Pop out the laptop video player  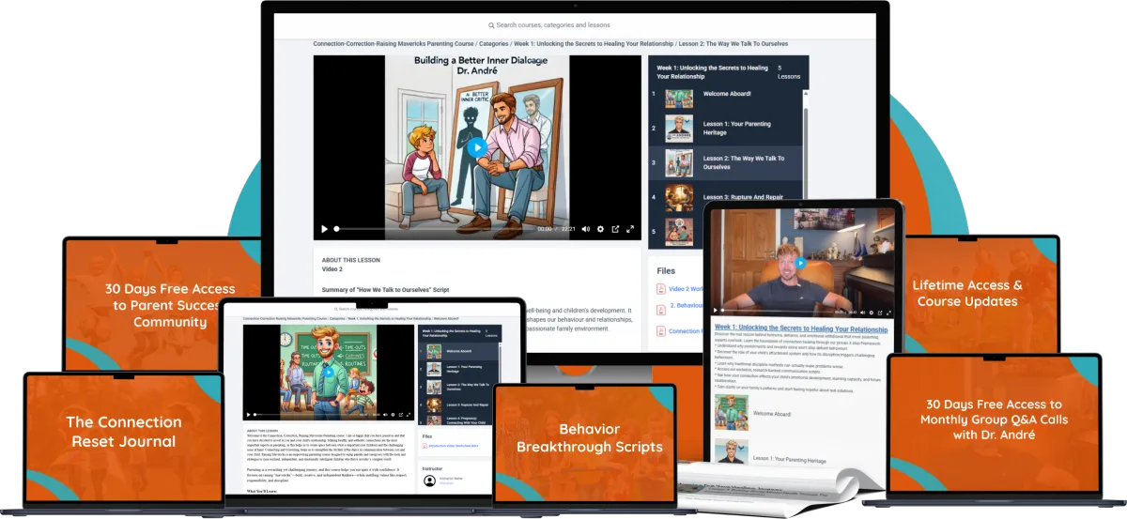pos(401,415)
